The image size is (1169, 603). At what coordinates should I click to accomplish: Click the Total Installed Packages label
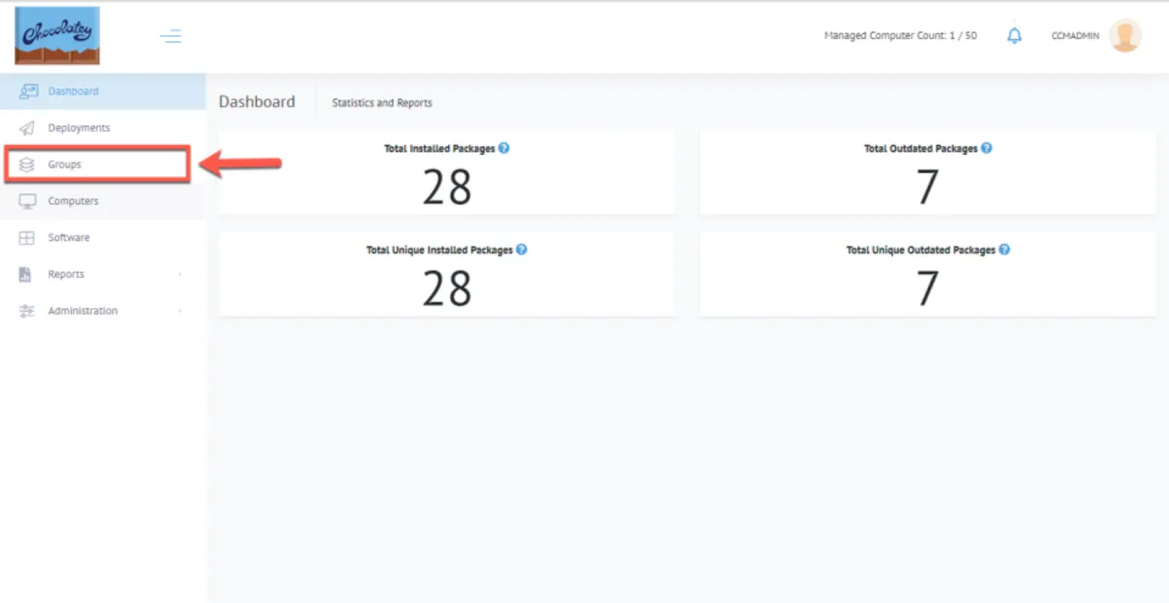point(439,149)
